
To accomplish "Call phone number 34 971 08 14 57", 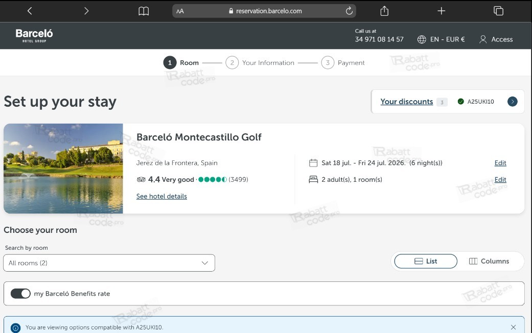I will point(379,39).
